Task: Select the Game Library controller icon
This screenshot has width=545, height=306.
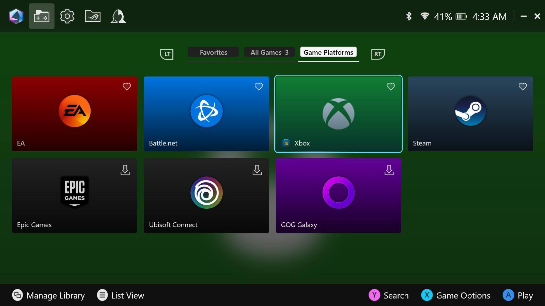Action: pos(42,16)
